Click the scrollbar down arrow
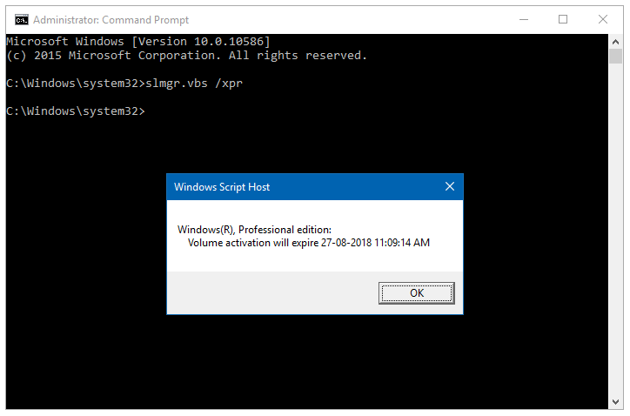 click(615, 402)
